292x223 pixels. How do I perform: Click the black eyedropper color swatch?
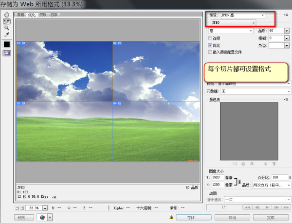point(7,44)
